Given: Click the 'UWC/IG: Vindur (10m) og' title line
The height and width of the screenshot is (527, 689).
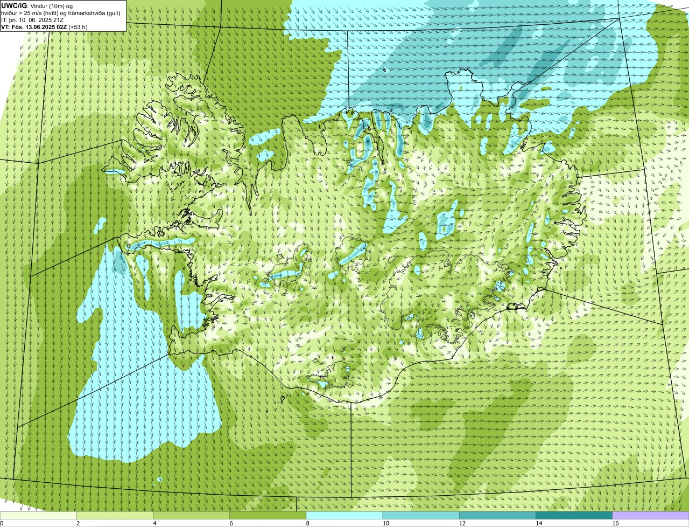Looking at the screenshot, I should [x=37, y=5].
